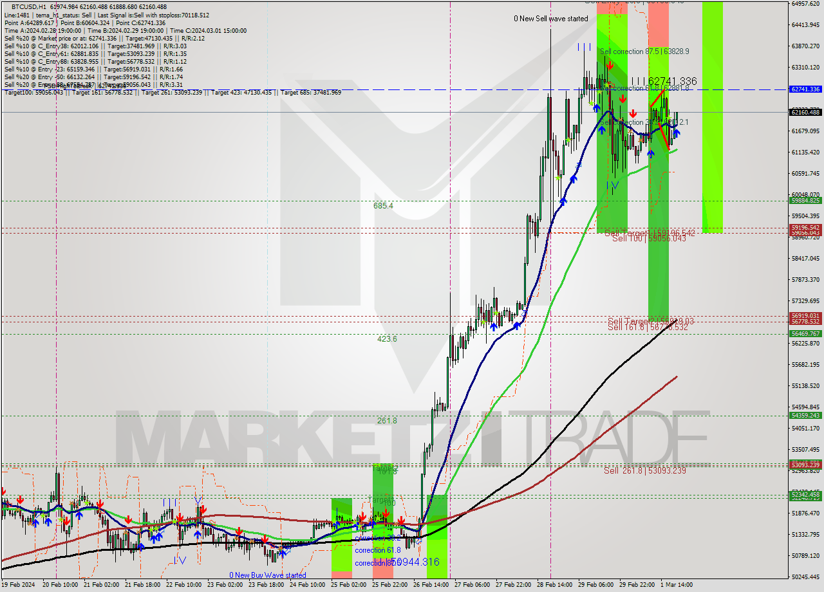Click the 58417.070 axis price label
Screen dimensions: 824x592
[x=805, y=258]
